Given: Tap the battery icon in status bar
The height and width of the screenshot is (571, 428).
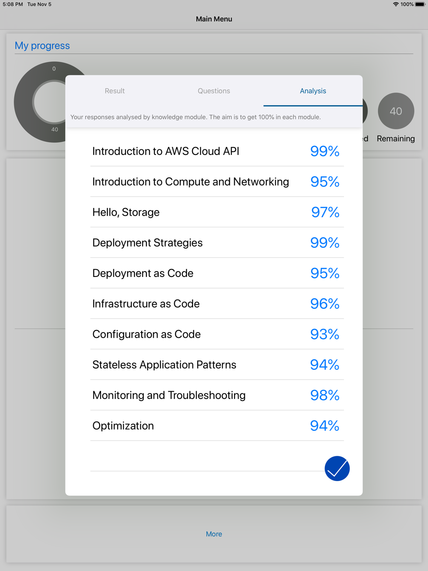Looking at the screenshot, I should 420,4.
